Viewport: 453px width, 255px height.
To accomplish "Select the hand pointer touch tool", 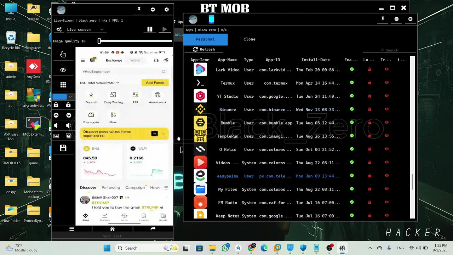I will (63, 54).
